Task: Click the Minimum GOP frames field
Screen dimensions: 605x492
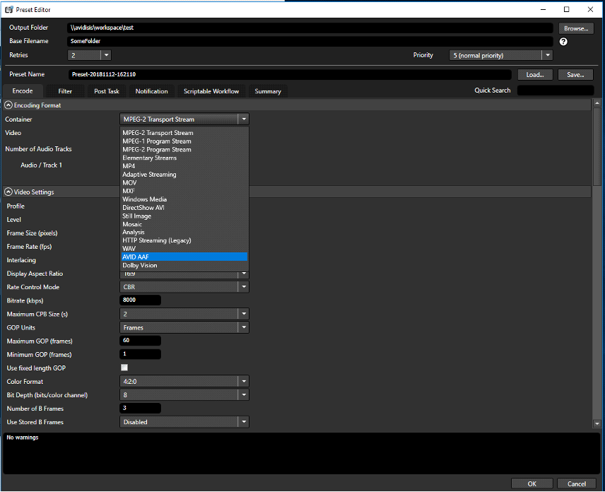Action: pos(141,354)
